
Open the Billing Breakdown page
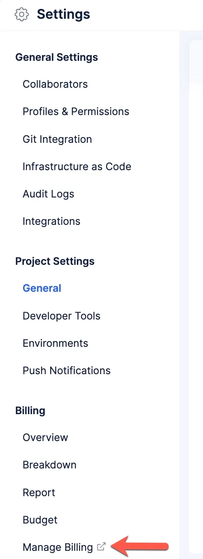point(50,465)
